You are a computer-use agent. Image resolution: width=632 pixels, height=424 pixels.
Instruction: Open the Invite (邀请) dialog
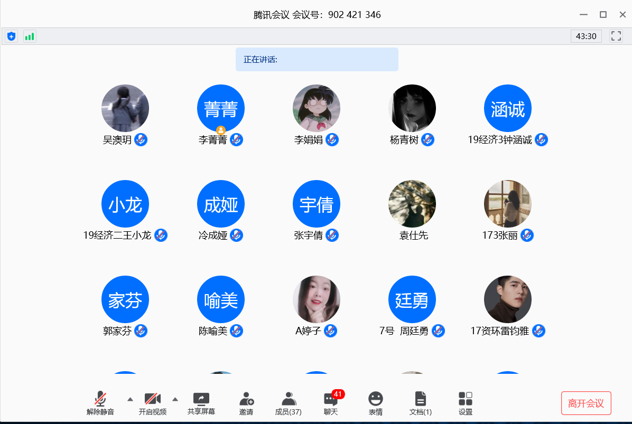pos(246,403)
